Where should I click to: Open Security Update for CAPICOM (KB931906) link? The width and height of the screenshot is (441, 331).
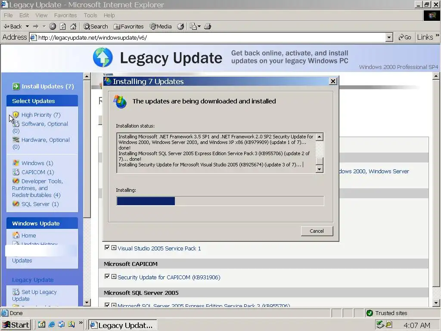click(x=169, y=278)
